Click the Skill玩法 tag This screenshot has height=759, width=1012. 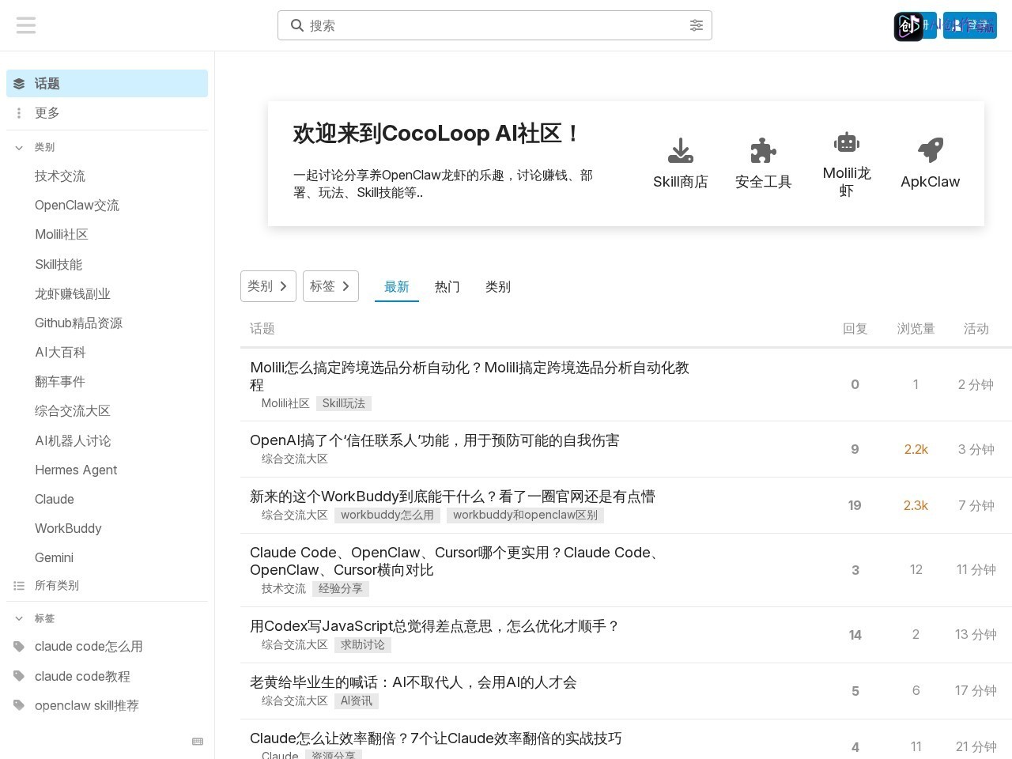click(344, 403)
